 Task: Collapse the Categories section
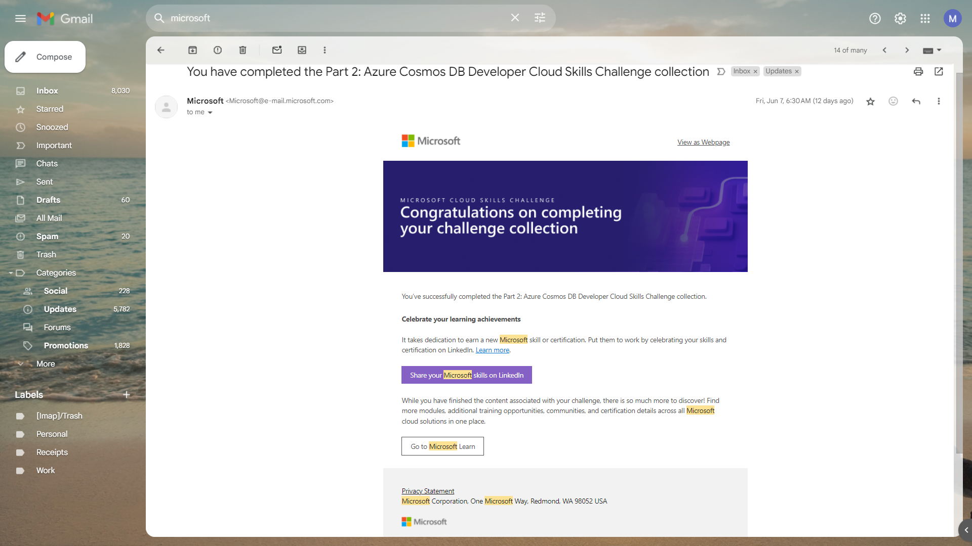click(11, 273)
